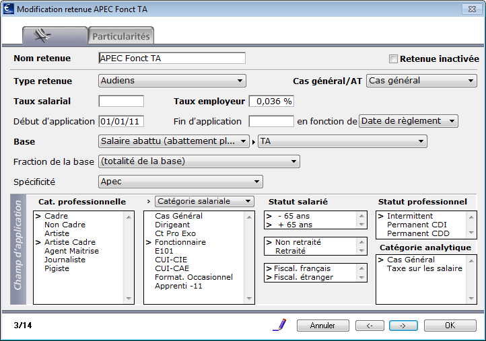Image resolution: width=486 pixels, height=341 pixels.
Task: Select Dirigeant in Catégorie salariale list
Action: click(172, 225)
